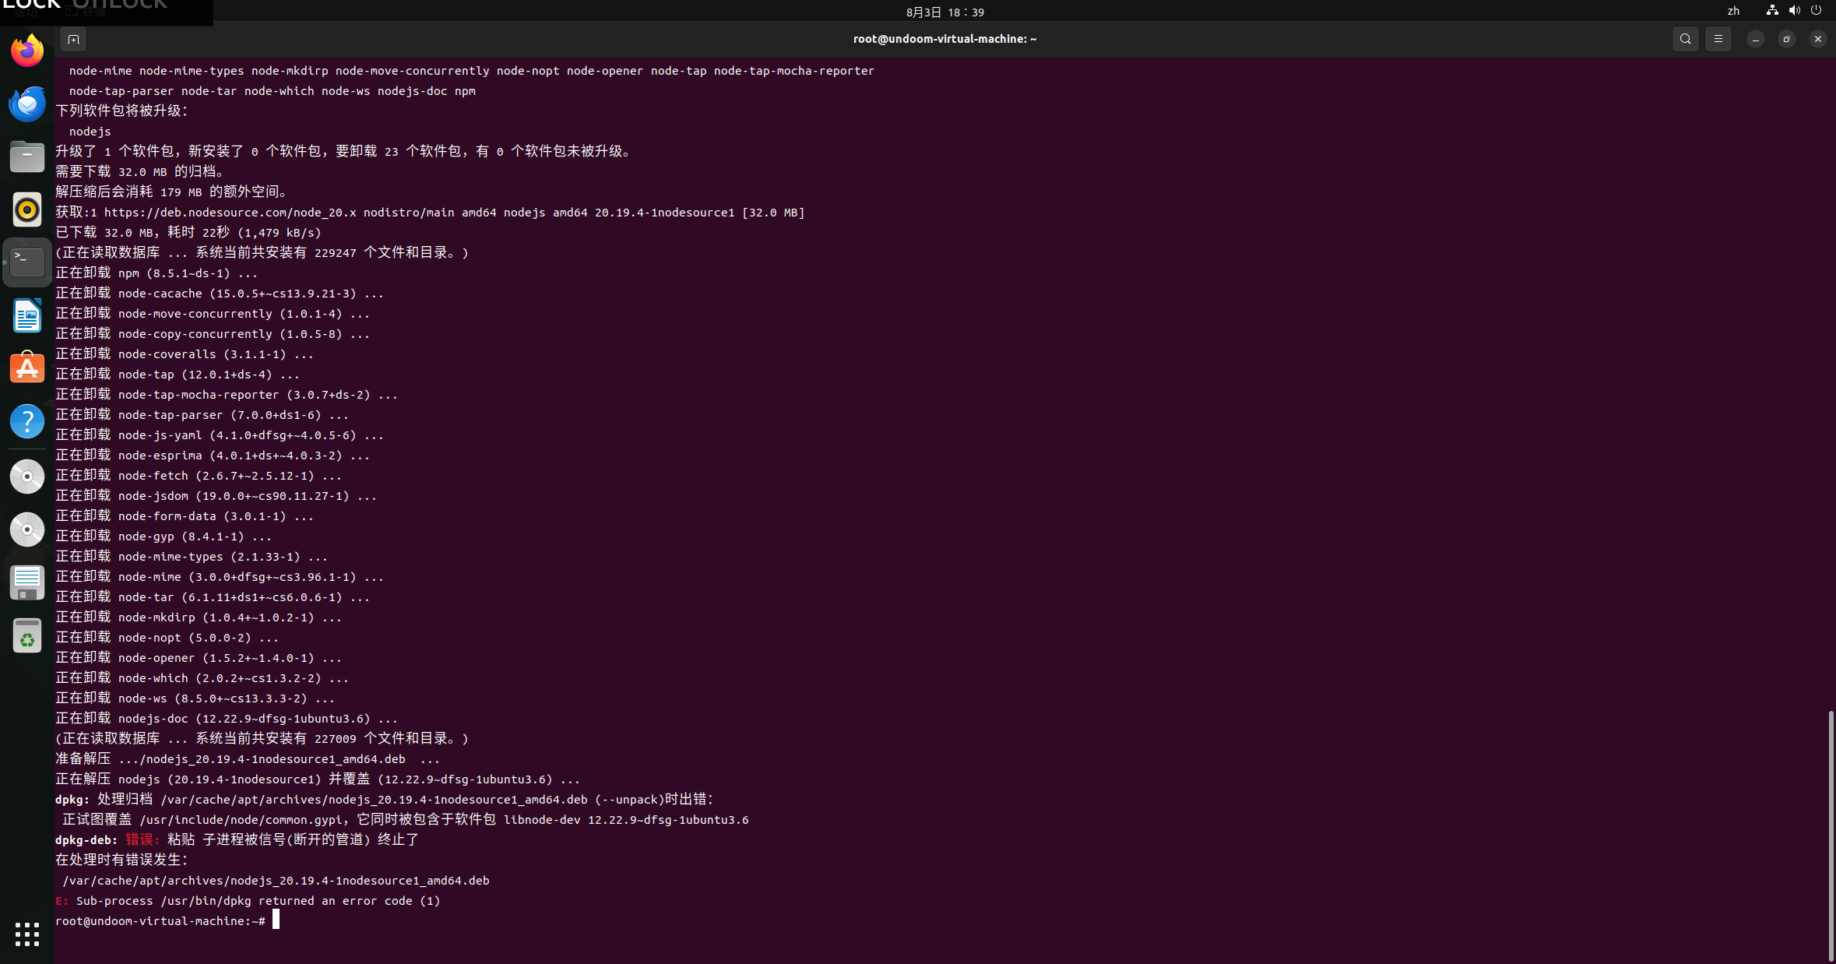Screen dimensions: 1836x964
Task: Click the volume icon in top bar
Action: (x=1794, y=11)
